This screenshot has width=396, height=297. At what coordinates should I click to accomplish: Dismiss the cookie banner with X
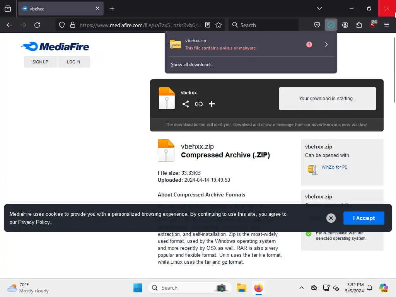[x=331, y=218]
